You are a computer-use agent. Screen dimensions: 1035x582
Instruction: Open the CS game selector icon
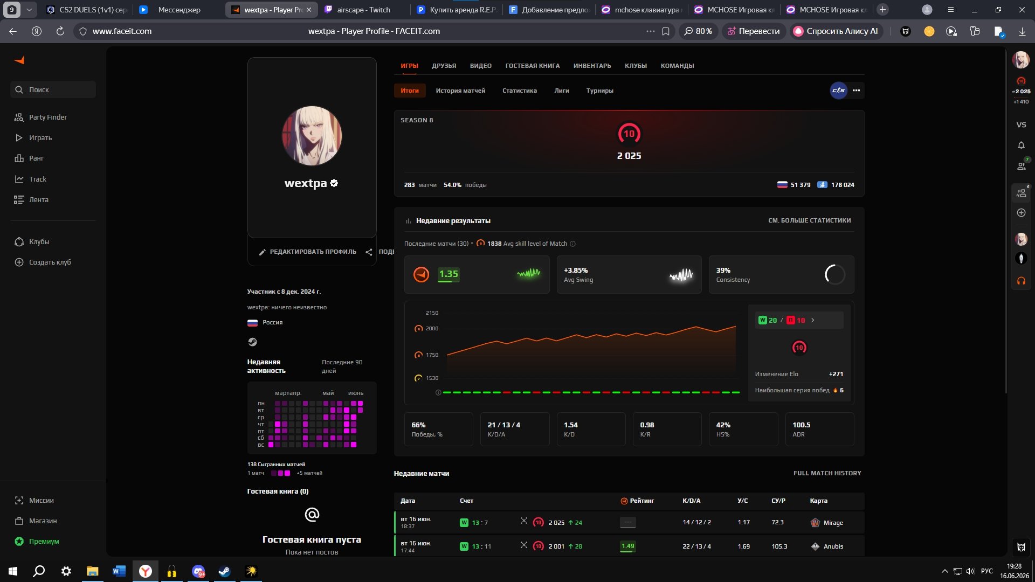coord(838,91)
